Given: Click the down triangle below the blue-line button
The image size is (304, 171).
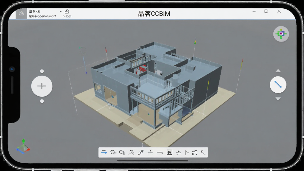Looking at the screenshot, I should tap(278, 99).
